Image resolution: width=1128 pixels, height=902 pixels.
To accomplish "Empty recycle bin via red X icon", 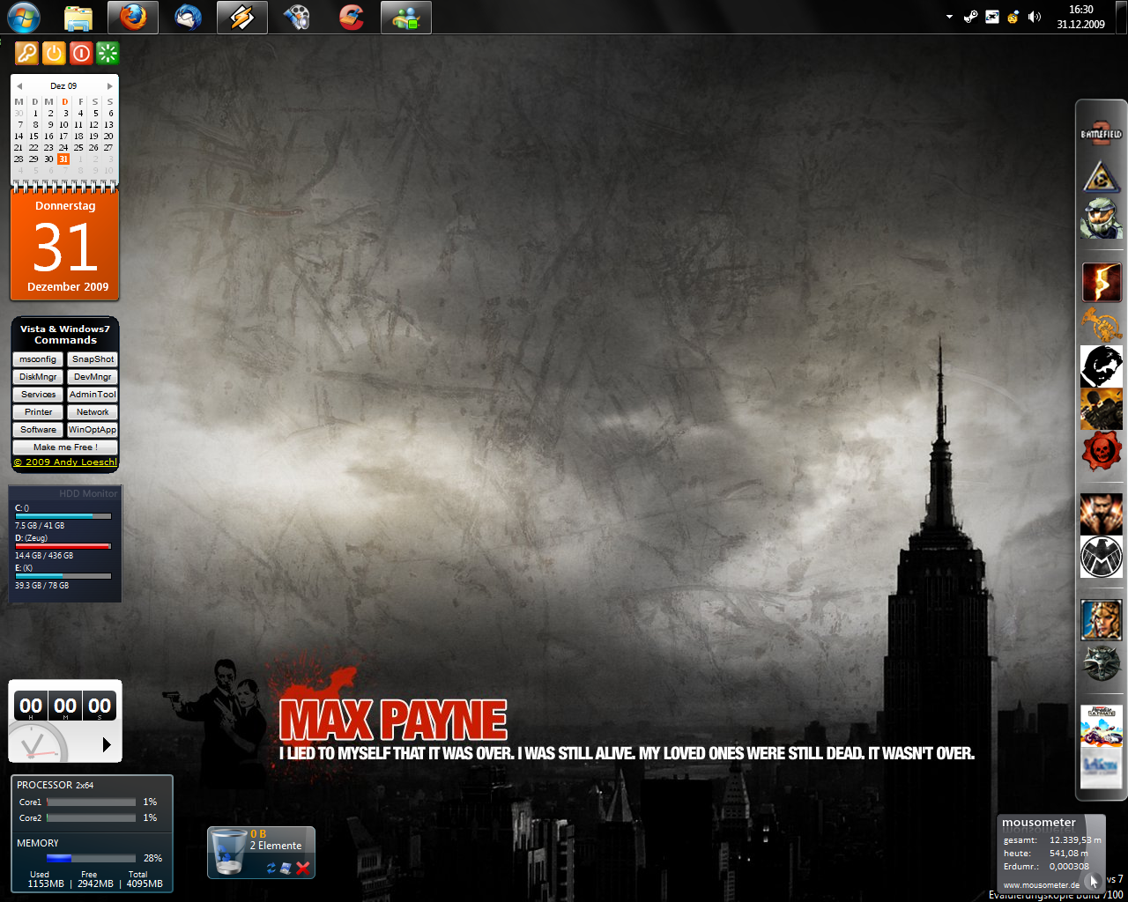I will [x=303, y=869].
